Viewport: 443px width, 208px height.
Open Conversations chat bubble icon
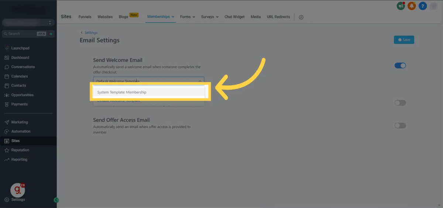pyautogui.click(x=7, y=67)
